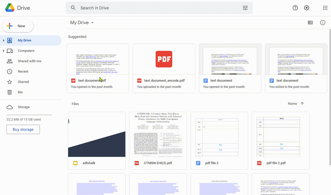The image size is (331, 195).
Task: Open the Recent files section
Action: coord(23,71)
